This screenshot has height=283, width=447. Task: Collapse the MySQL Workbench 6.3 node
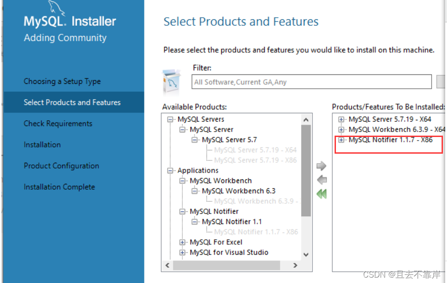[x=195, y=191]
